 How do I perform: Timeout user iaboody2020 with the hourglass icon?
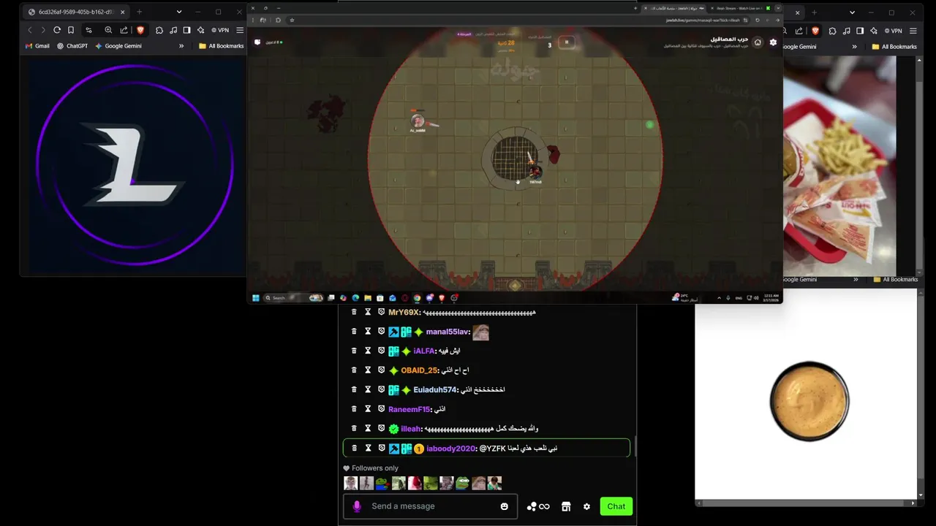tap(368, 448)
